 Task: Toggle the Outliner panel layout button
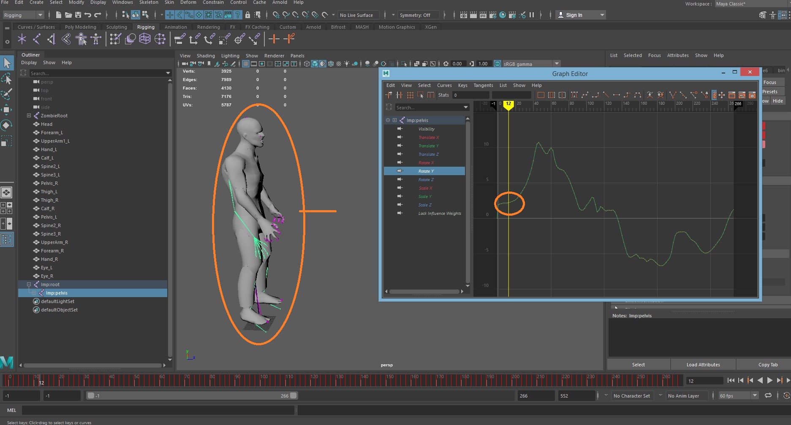7,240
